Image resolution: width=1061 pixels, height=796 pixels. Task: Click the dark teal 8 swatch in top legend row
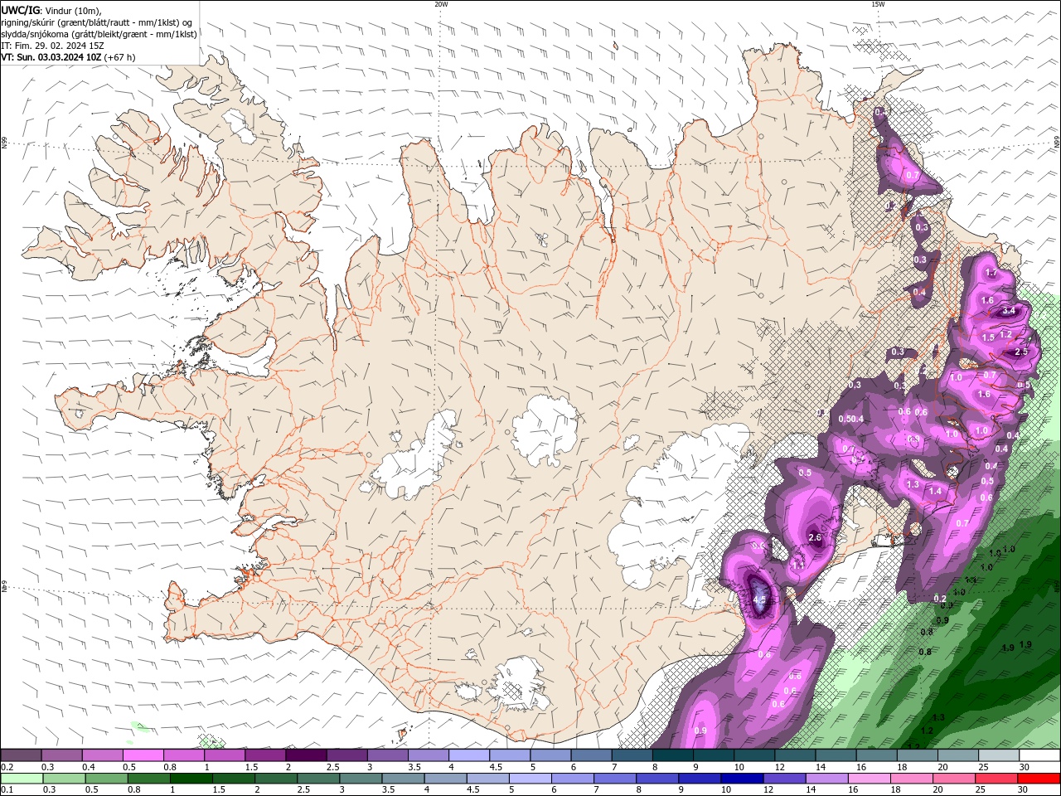[x=672, y=755]
